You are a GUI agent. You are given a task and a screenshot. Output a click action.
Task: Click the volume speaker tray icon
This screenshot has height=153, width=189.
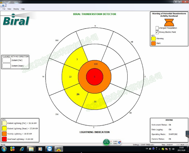(x=173, y=149)
